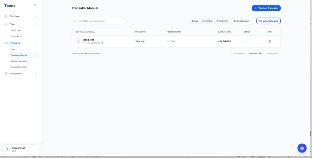
Task: Expand the Manajemen menu chevron
Action: [x=36, y=74]
